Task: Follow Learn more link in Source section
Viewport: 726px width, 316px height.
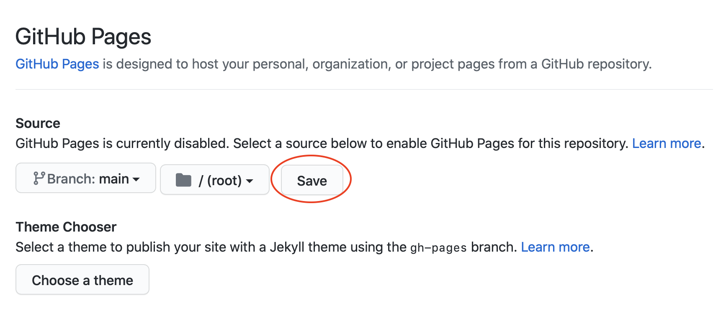Action: coord(666,143)
